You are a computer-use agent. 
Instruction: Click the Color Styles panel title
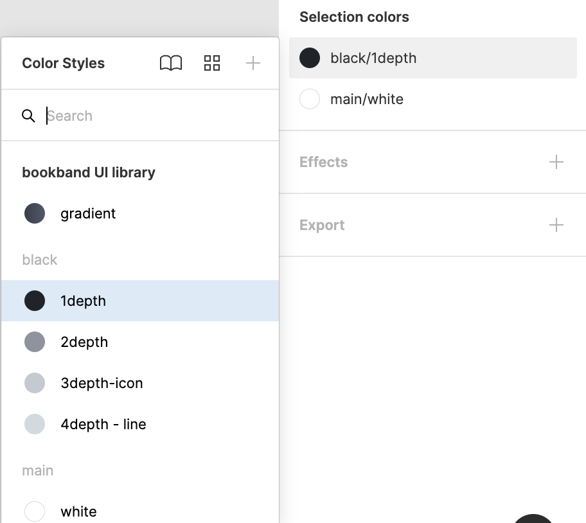tap(63, 63)
